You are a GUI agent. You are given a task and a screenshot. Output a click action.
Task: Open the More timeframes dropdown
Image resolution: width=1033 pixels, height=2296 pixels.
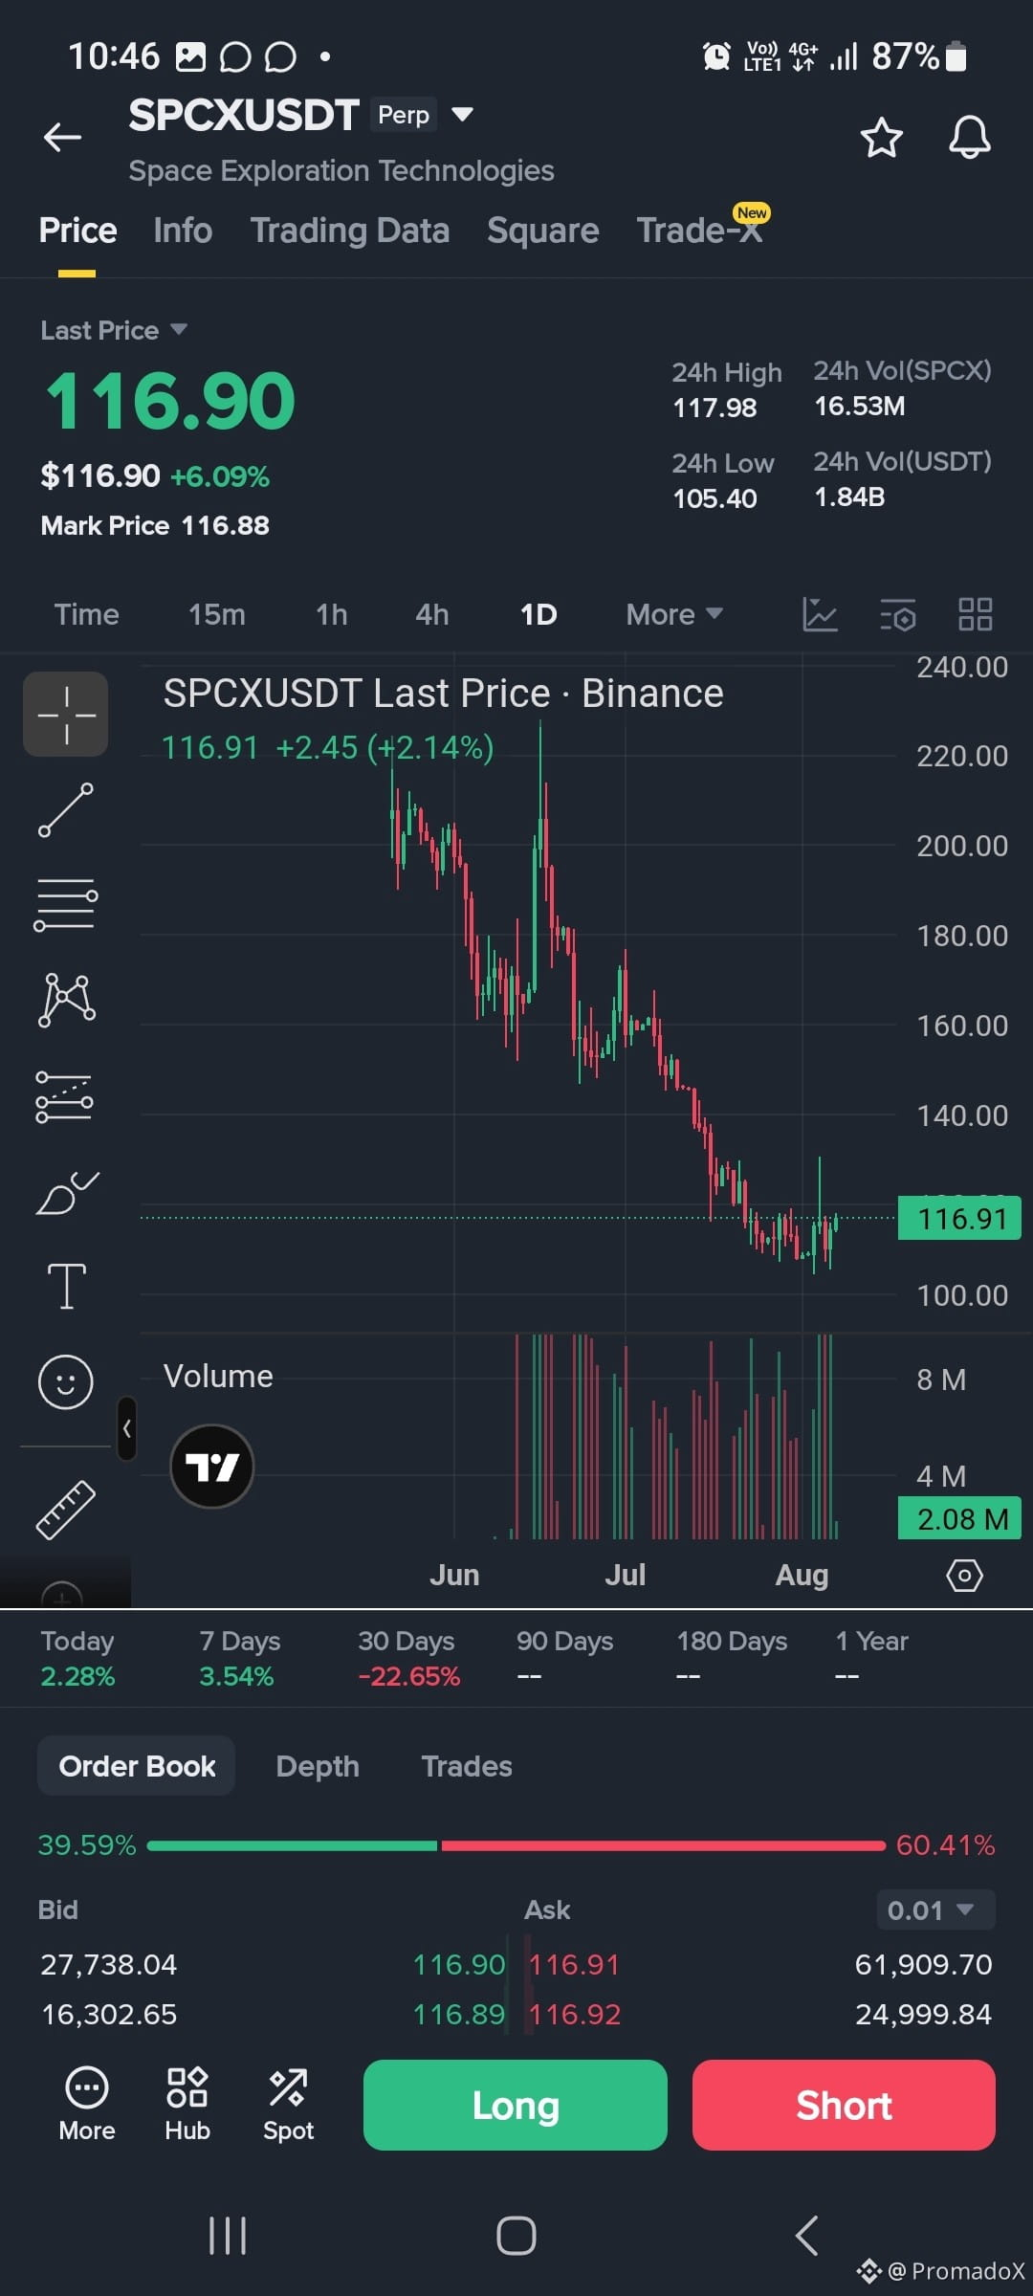pyautogui.click(x=674, y=614)
